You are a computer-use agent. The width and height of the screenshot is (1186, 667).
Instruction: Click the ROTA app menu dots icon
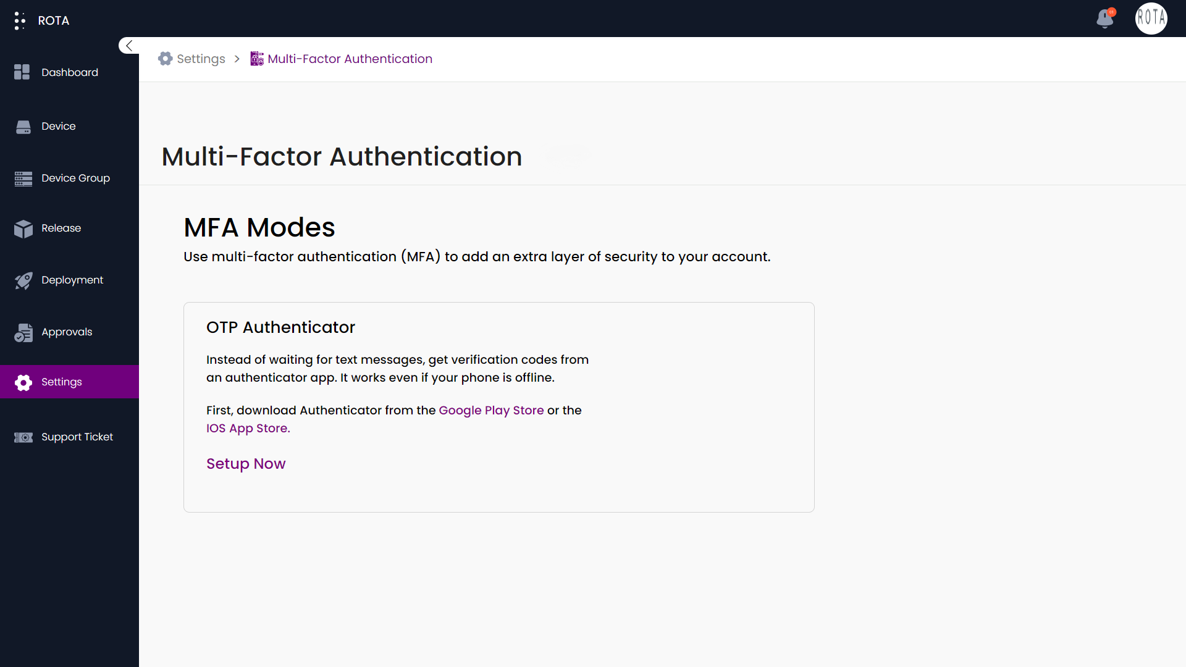[20, 20]
